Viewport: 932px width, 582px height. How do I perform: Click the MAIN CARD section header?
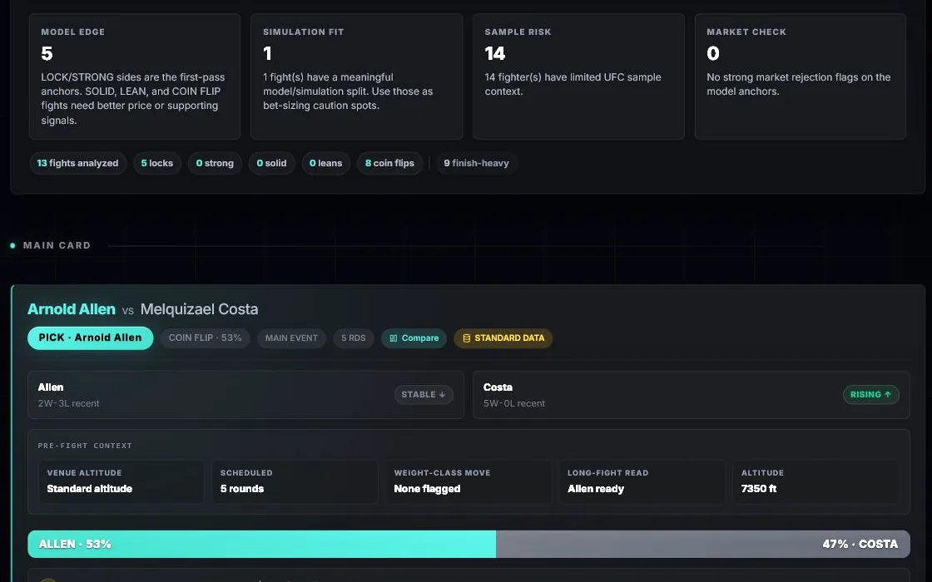point(57,245)
